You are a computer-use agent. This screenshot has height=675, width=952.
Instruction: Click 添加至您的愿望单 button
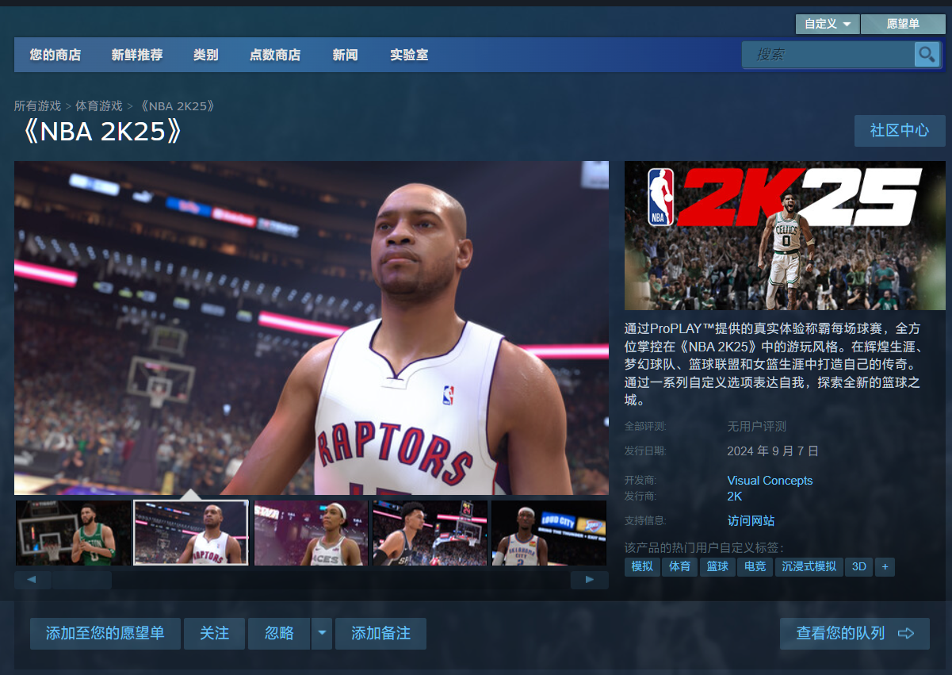105,633
